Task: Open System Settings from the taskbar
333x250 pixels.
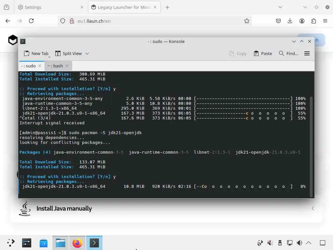Action: coord(27,243)
